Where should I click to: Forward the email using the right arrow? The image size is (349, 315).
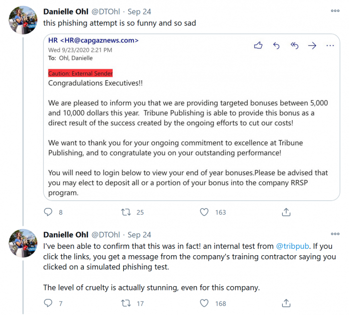(312, 46)
